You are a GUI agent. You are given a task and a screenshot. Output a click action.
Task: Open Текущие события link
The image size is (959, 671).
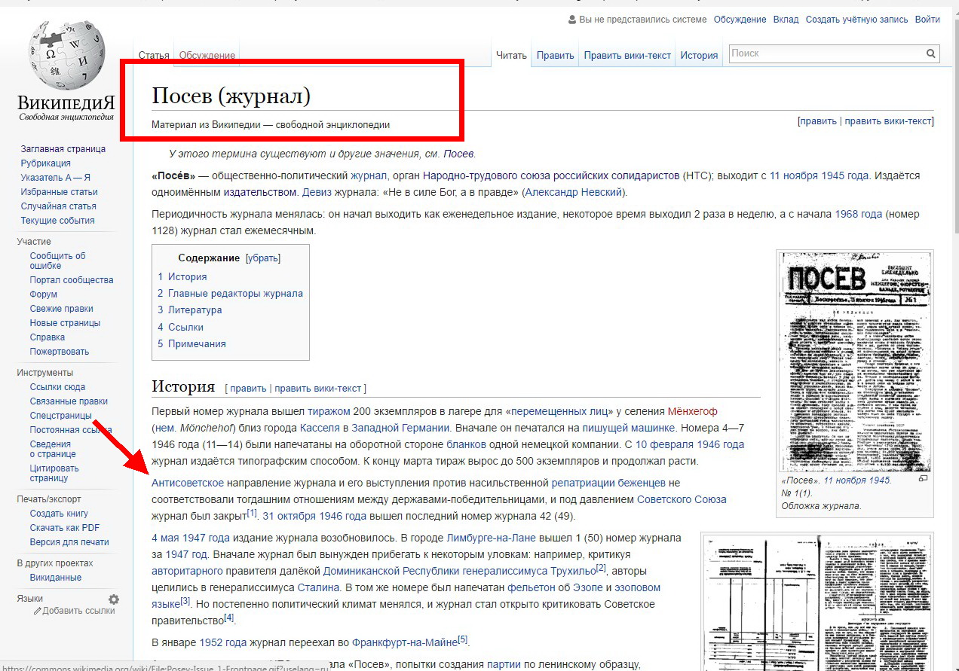point(58,221)
